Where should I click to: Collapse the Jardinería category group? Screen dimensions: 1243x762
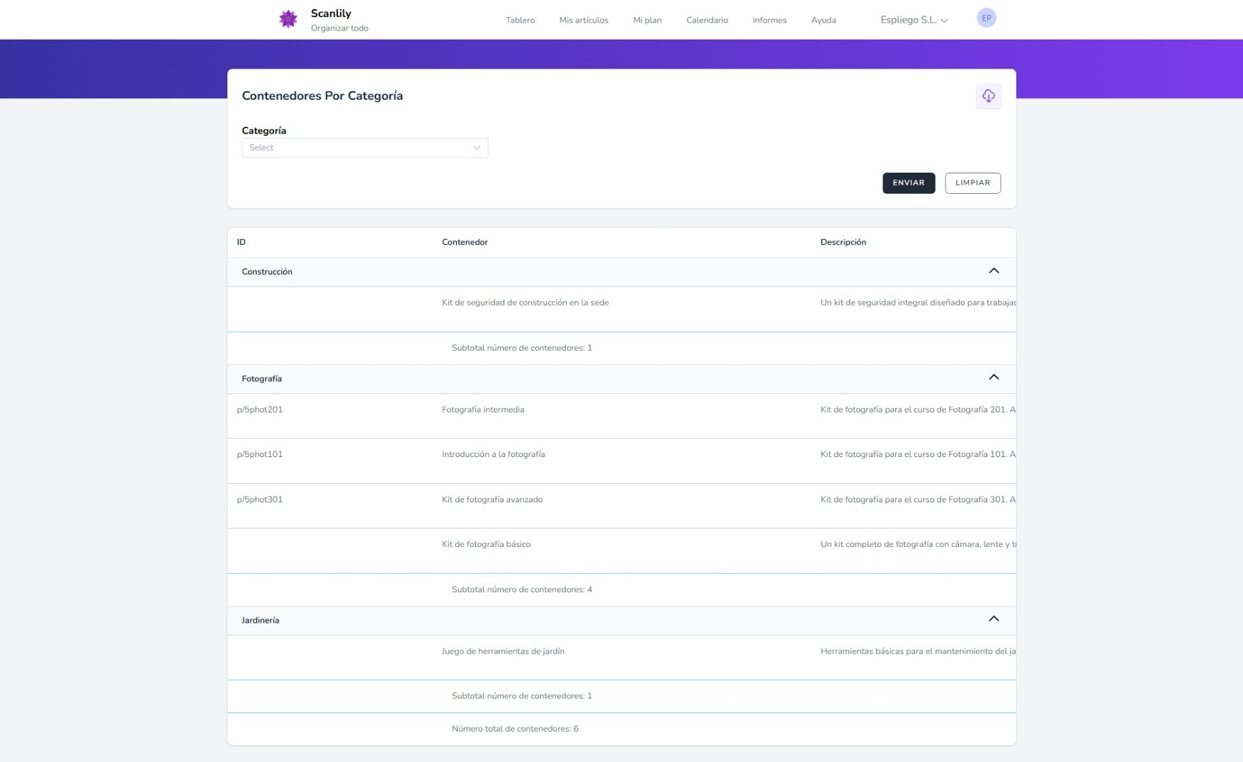(x=994, y=619)
